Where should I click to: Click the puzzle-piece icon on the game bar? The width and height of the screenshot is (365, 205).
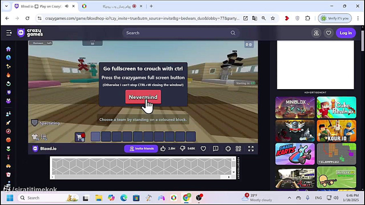click(228, 149)
